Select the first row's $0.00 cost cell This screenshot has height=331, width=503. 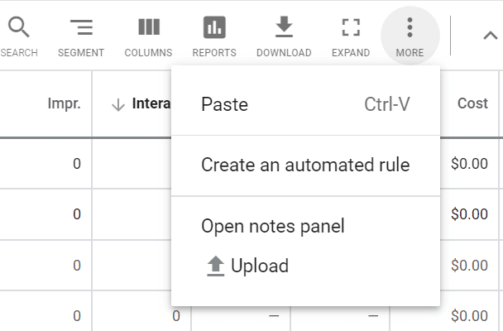click(x=469, y=164)
